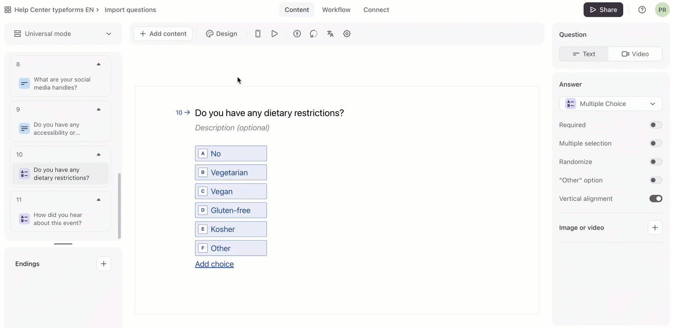The height and width of the screenshot is (328, 673).
Task: Open the Connect tab
Action: pyautogui.click(x=376, y=10)
